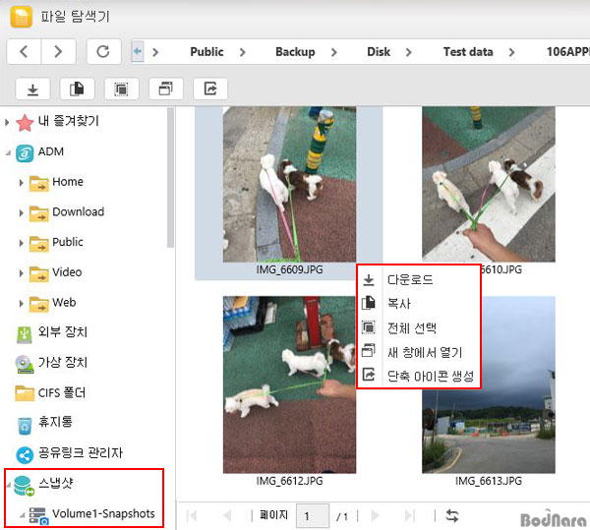
Task: Click the 휴지통 recycle bin icon
Action: [25, 425]
